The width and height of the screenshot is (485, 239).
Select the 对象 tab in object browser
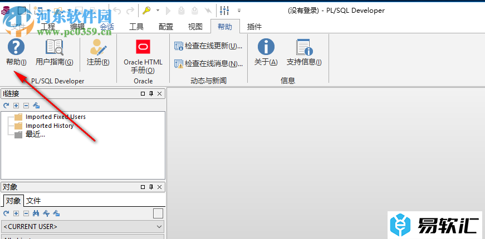pyautogui.click(x=13, y=201)
